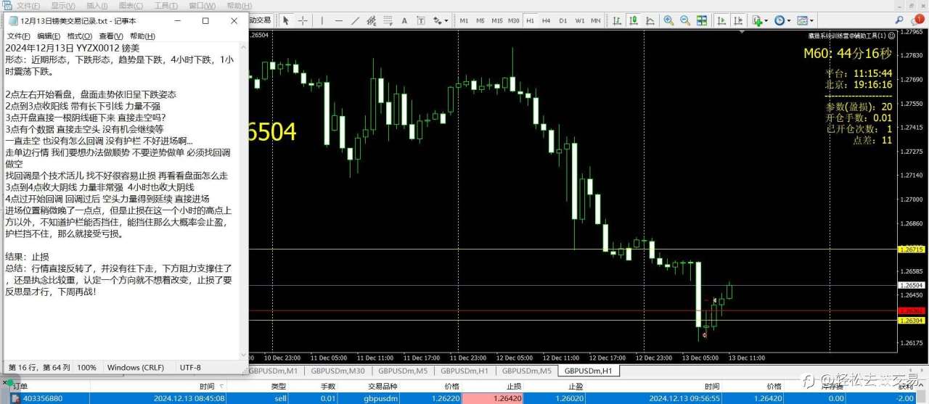Open MetaTrader 工具(T) menu
The width and height of the screenshot is (929, 404).
point(165,5)
